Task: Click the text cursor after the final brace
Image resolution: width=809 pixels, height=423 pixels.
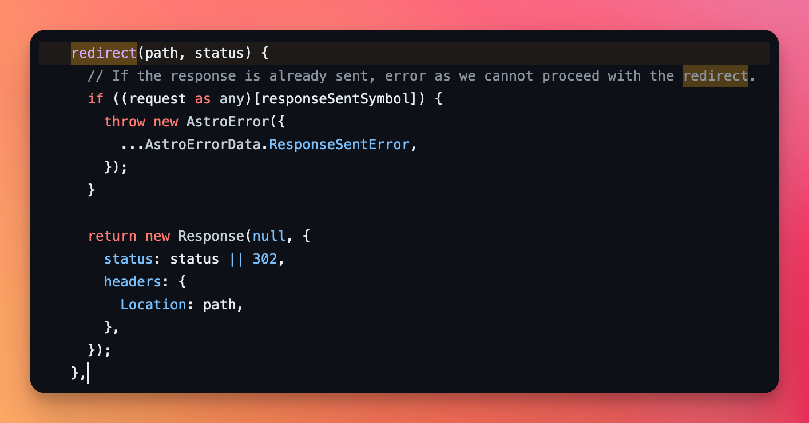Action: tap(88, 373)
